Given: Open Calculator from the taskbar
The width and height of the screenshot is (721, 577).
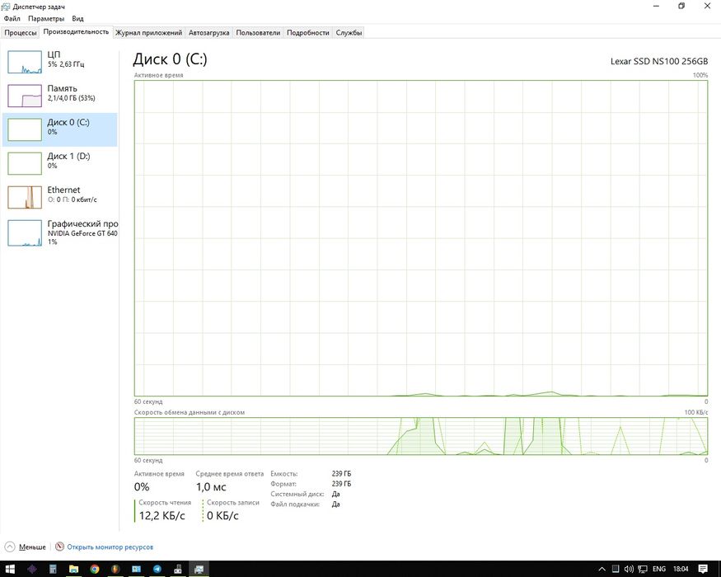Looking at the screenshot, I should (x=53, y=569).
